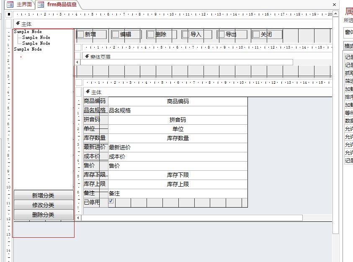Screen dimensions: 353x262
Task: Toggle the 已停用 checkbox
Action: 111,201
